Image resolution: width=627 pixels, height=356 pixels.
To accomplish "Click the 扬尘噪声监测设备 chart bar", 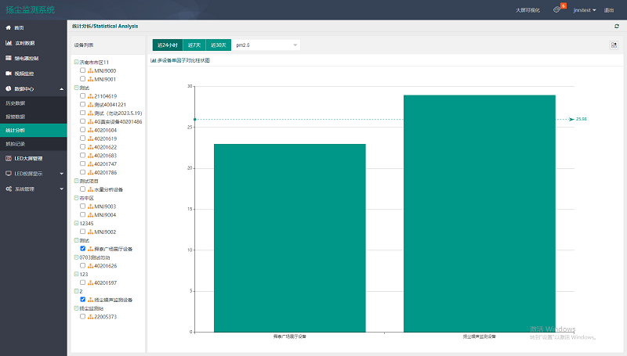I will (479, 213).
